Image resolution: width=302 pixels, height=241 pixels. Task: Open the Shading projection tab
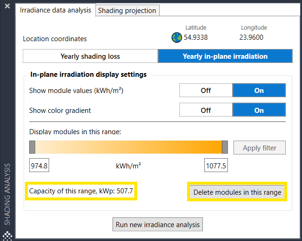[127, 11]
